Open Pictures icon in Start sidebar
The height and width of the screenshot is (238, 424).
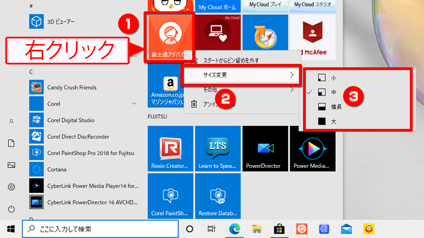(x=11, y=165)
